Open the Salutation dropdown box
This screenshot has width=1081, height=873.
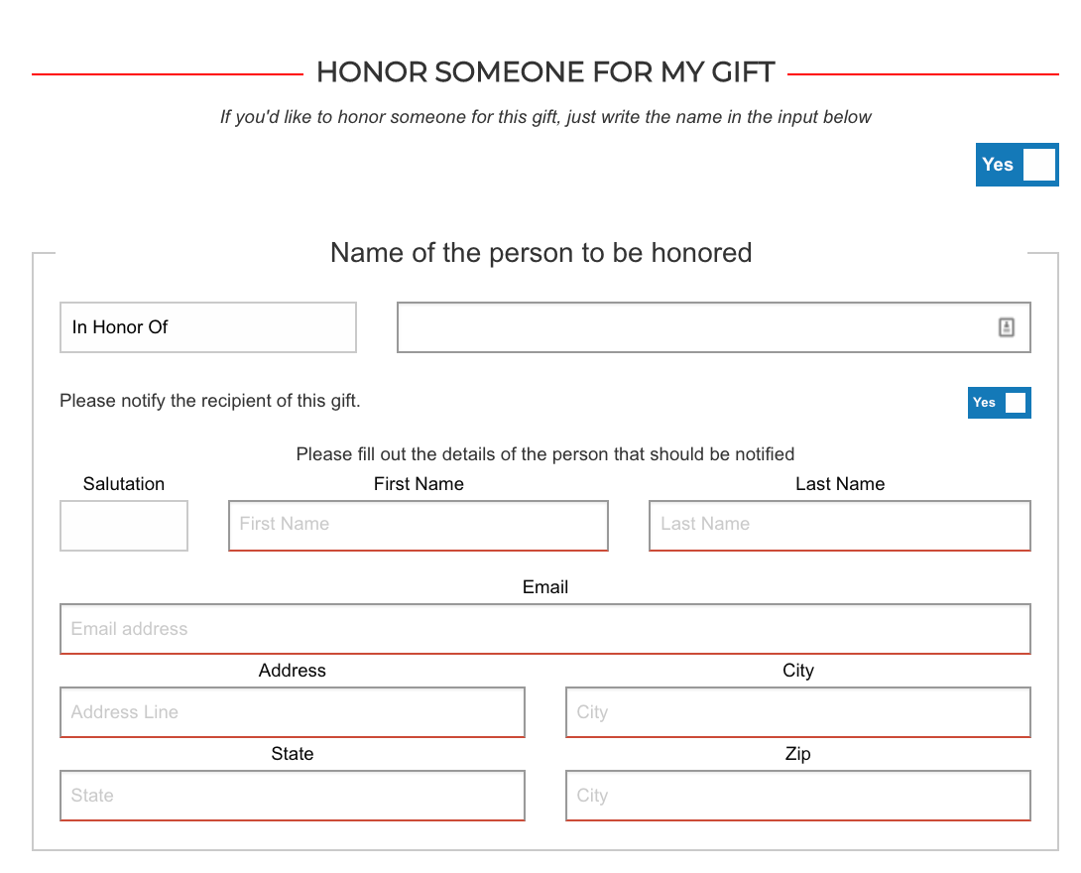(x=124, y=526)
